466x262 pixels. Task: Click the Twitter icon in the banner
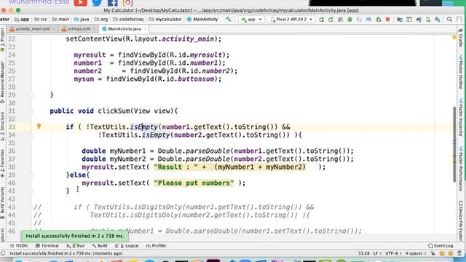(97, 3)
